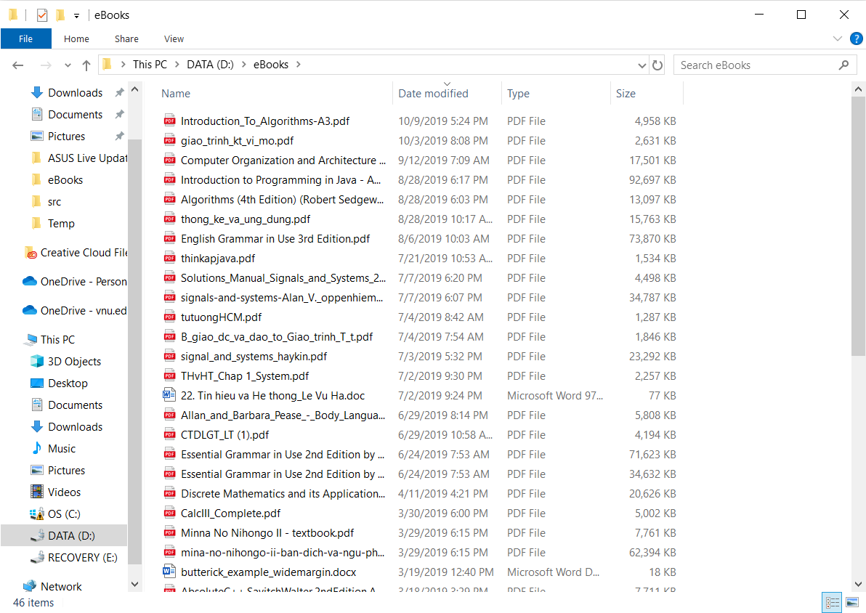Viewport: 866px width, 613px height.
Task: Expand the ribbon with the chevron
Action: [837, 38]
